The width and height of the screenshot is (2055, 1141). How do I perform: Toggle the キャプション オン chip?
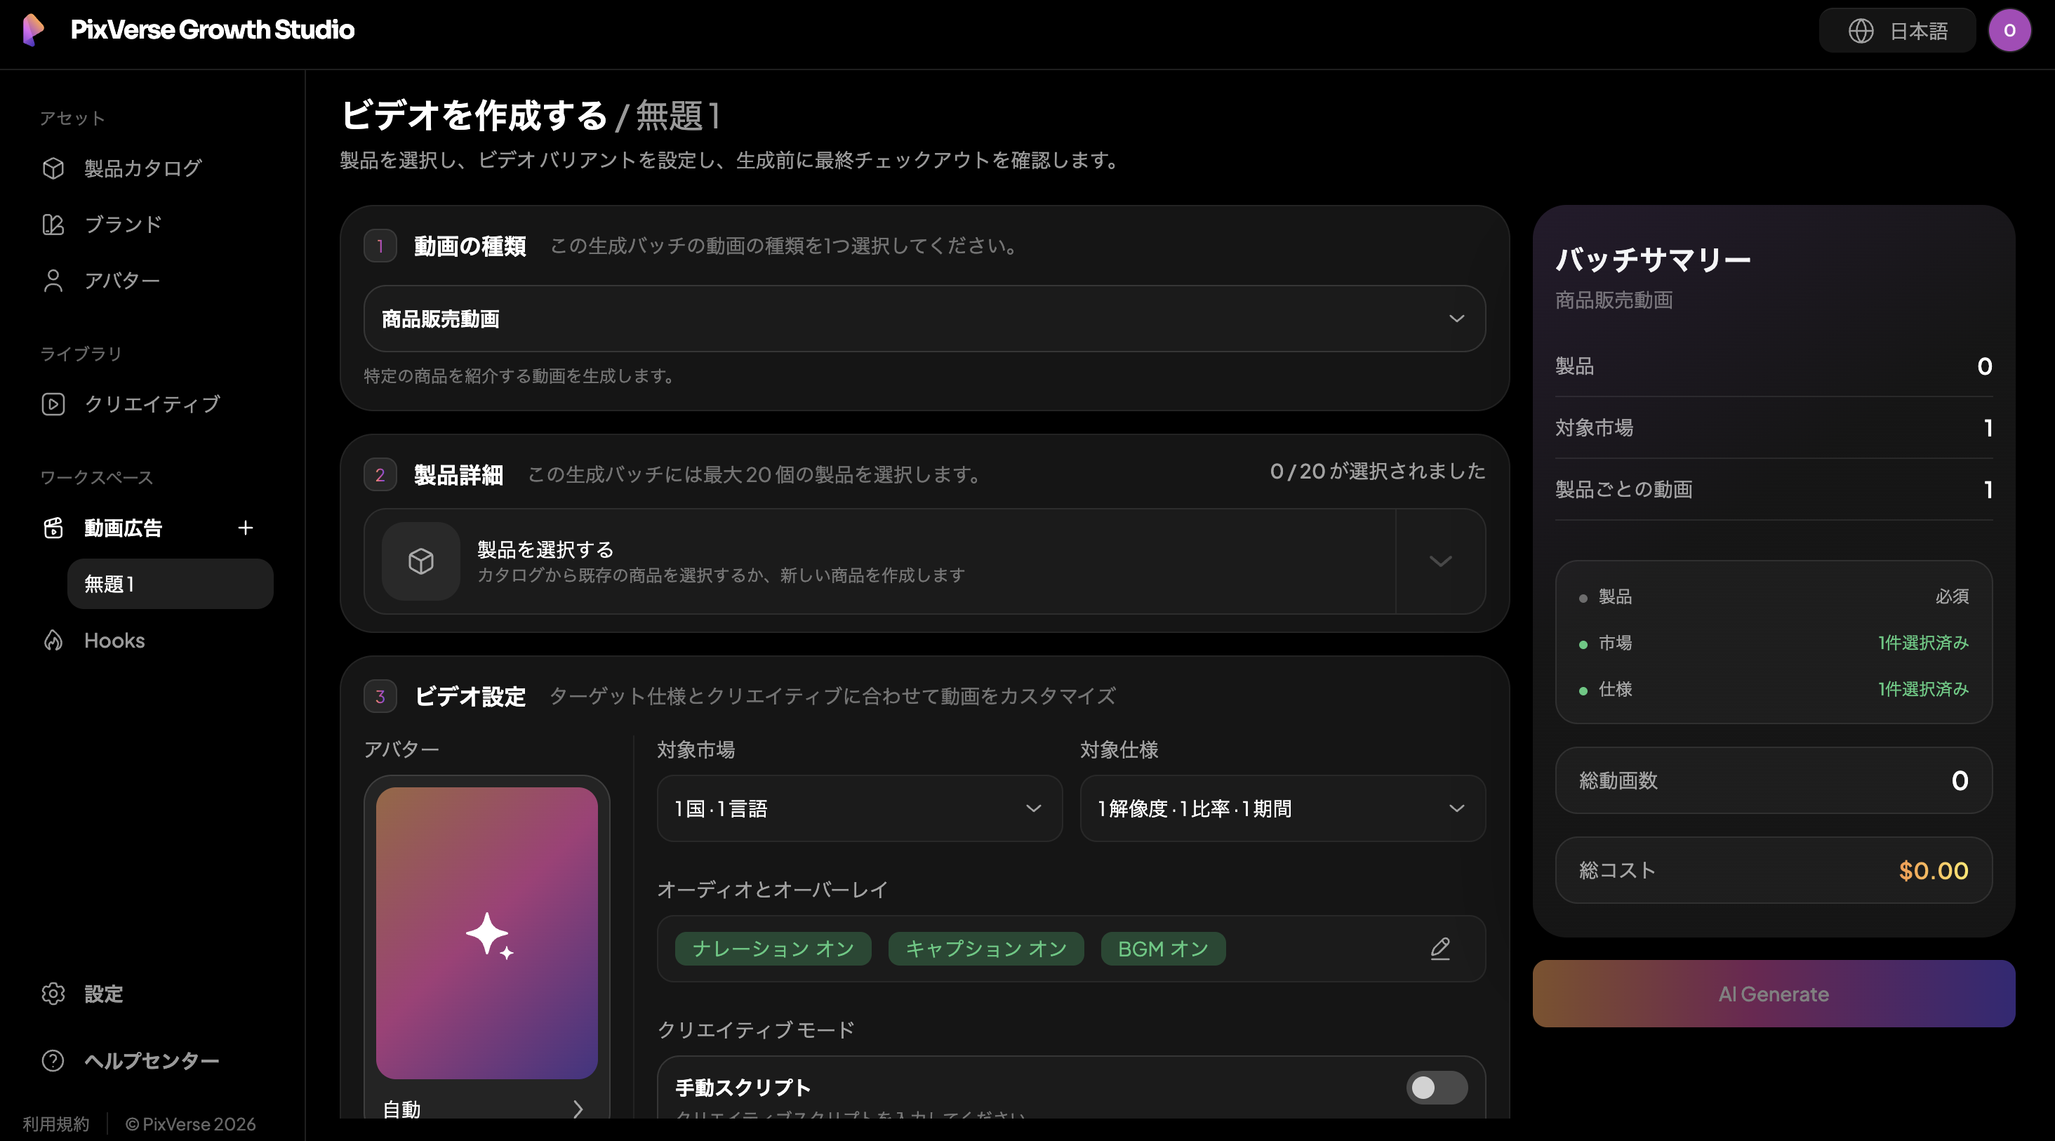[x=986, y=949]
